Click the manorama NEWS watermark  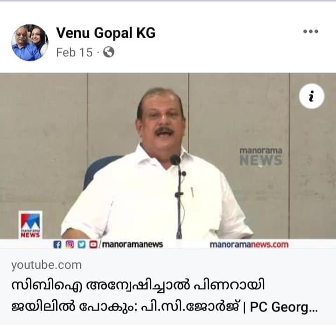261,156
